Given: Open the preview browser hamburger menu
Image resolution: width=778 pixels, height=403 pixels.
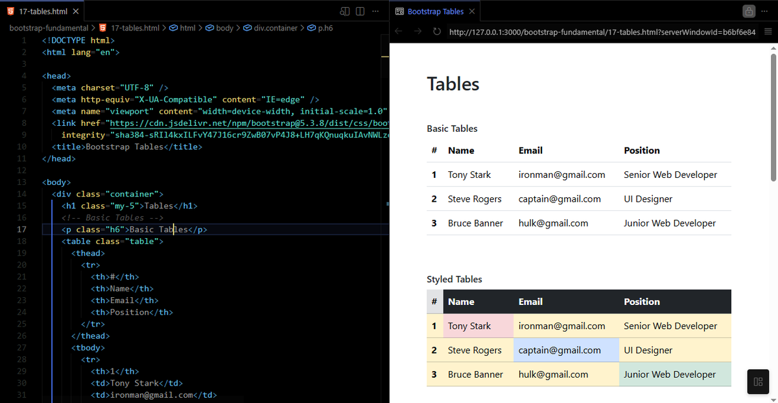Looking at the screenshot, I should 768,32.
